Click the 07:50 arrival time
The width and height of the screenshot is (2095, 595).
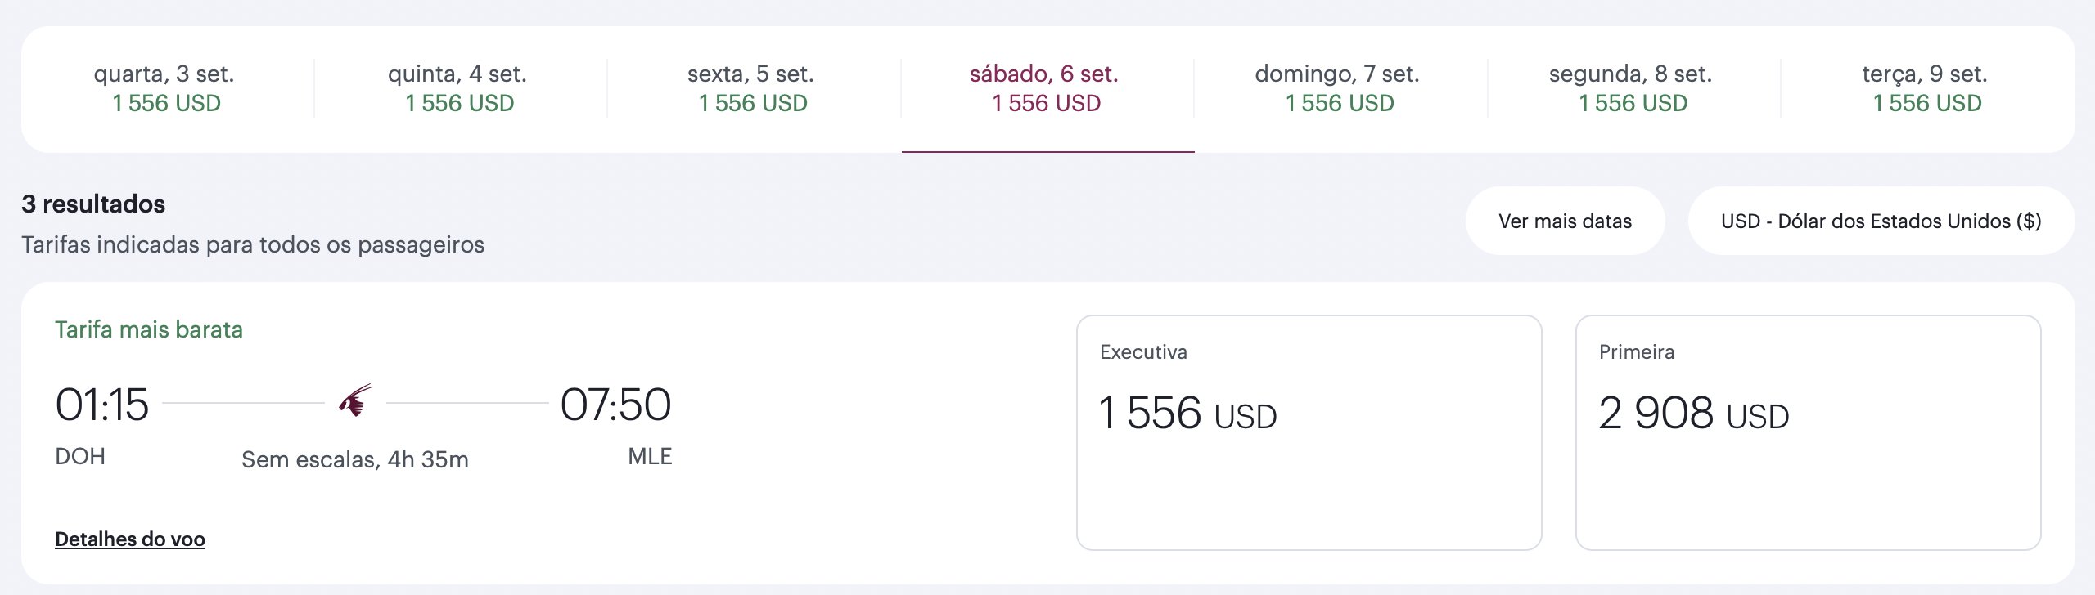tap(615, 405)
